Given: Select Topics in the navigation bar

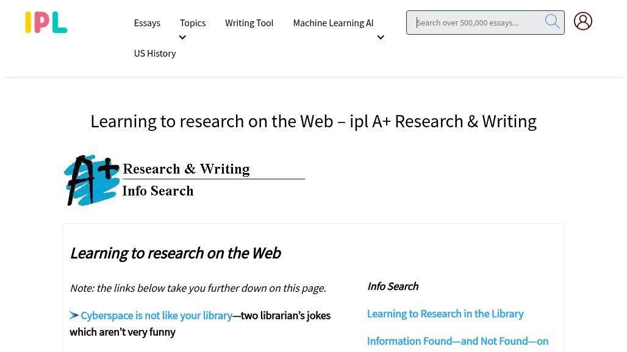Looking at the screenshot, I should click(192, 23).
